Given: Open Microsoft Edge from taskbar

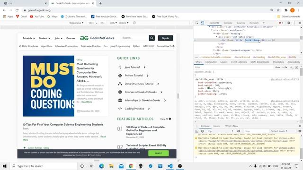Looking at the screenshot, I should point(101,166).
